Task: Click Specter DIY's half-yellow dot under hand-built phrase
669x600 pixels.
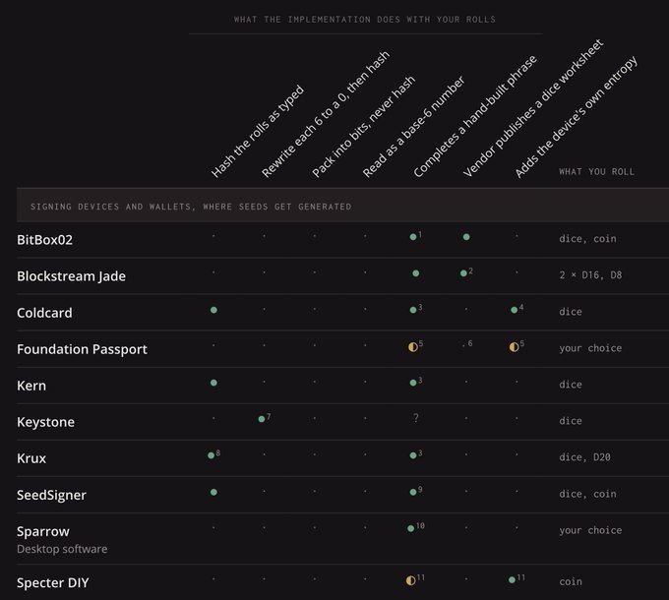Action: tap(410, 580)
